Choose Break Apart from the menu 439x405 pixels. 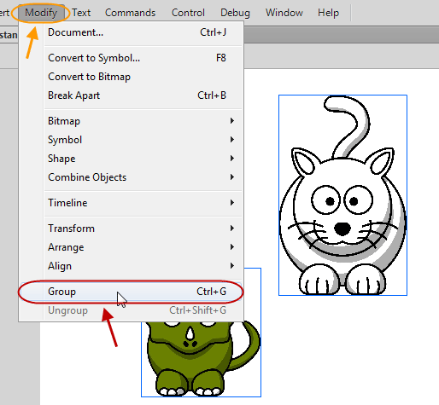[x=131, y=95]
